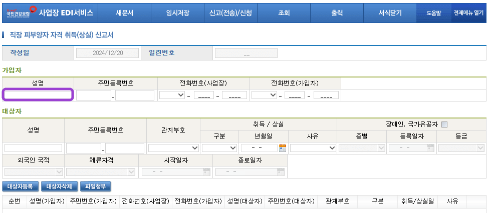Screen dimensions: 489x213
Task: Click the 국민건강보험 logo icon
Action: coord(22,12)
